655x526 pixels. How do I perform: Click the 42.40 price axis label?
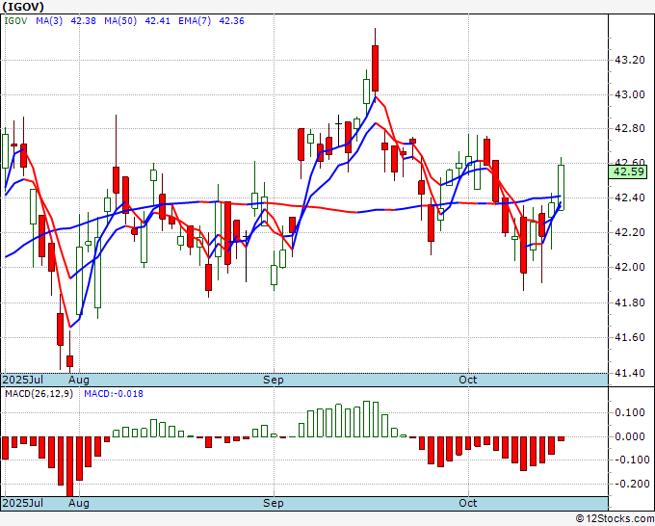coord(630,197)
